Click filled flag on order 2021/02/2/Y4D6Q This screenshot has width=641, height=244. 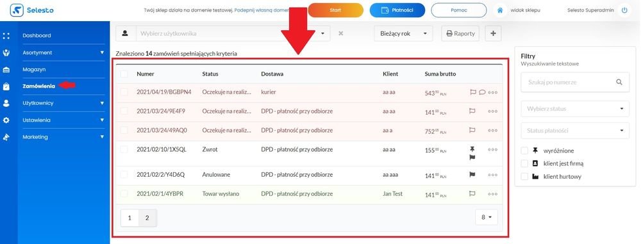(x=472, y=175)
